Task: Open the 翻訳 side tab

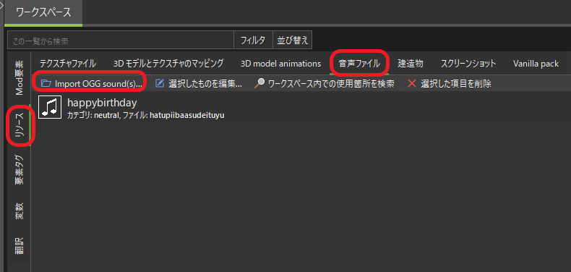Action: pyautogui.click(x=20, y=246)
